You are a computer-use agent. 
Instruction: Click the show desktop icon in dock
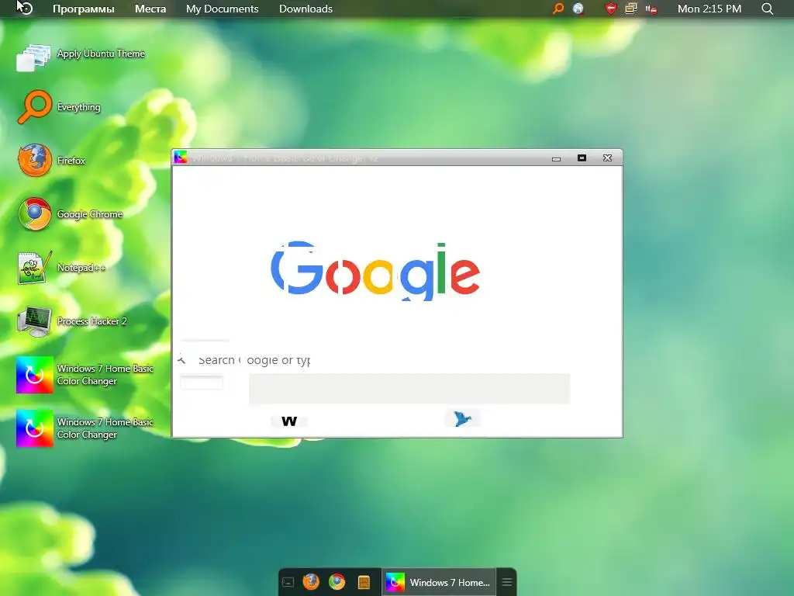(x=288, y=582)
